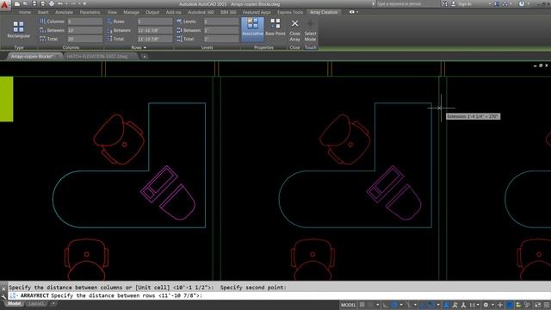This screenshot has height=310, width=551.
Task: Click the Open file quick access icon
Action: coord(25,3)
